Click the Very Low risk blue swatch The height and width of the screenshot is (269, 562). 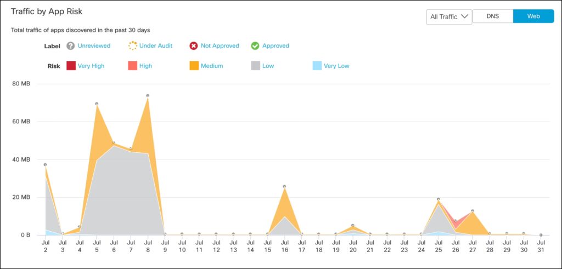tap(317, 66)
